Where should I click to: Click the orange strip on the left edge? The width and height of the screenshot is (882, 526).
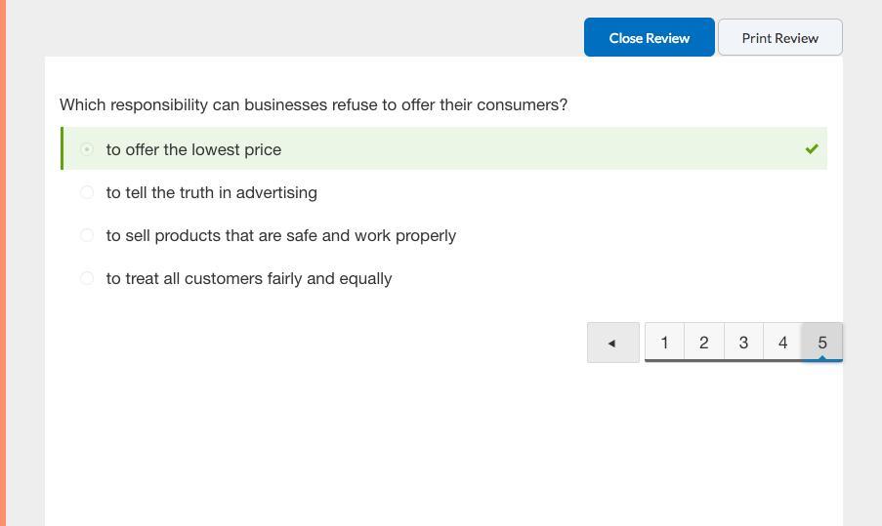pos(3,263)
